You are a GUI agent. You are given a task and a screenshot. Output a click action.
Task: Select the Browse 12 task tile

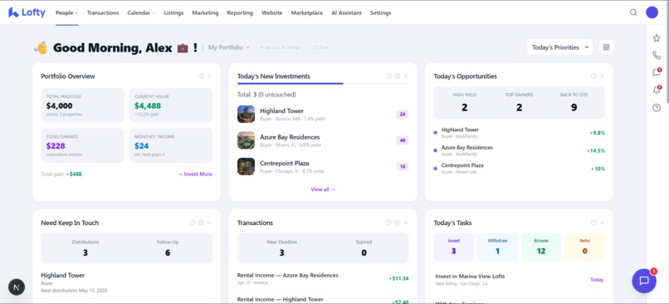[541, 247]
